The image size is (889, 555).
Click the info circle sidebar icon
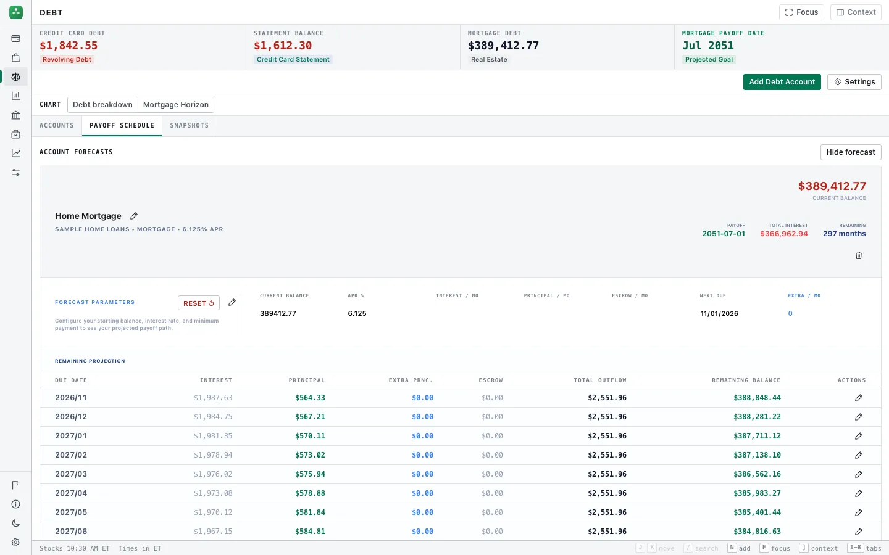tap(16, 504)
